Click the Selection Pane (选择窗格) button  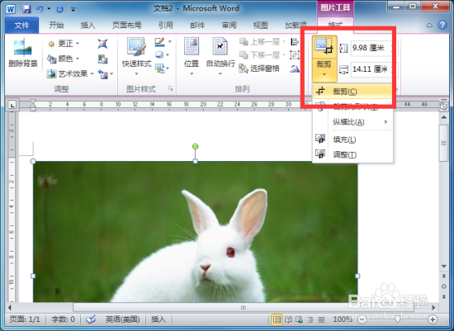click(259, 69)
